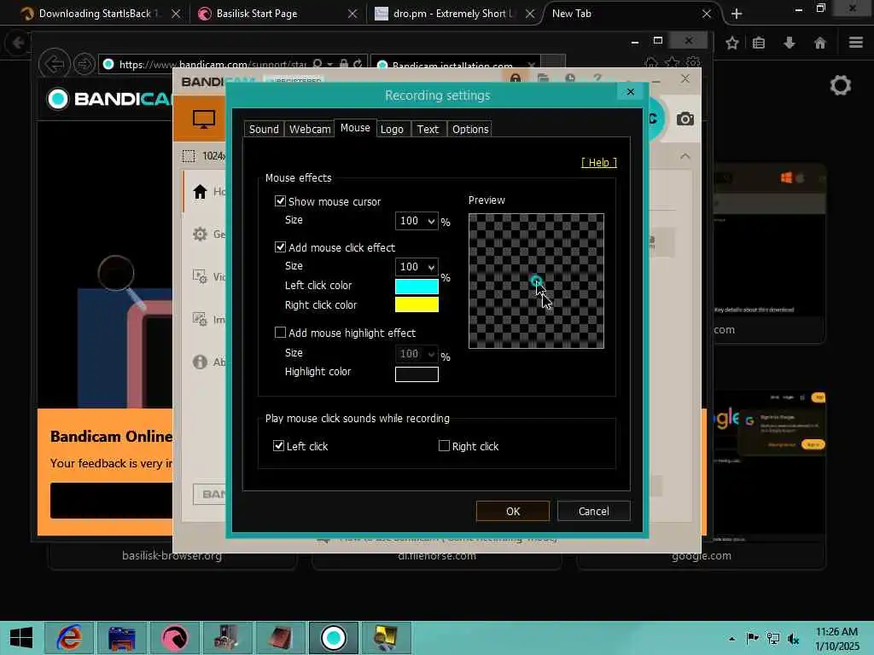
Task: Open highlight effect Size dropdown
Action: tap(417, 354)
